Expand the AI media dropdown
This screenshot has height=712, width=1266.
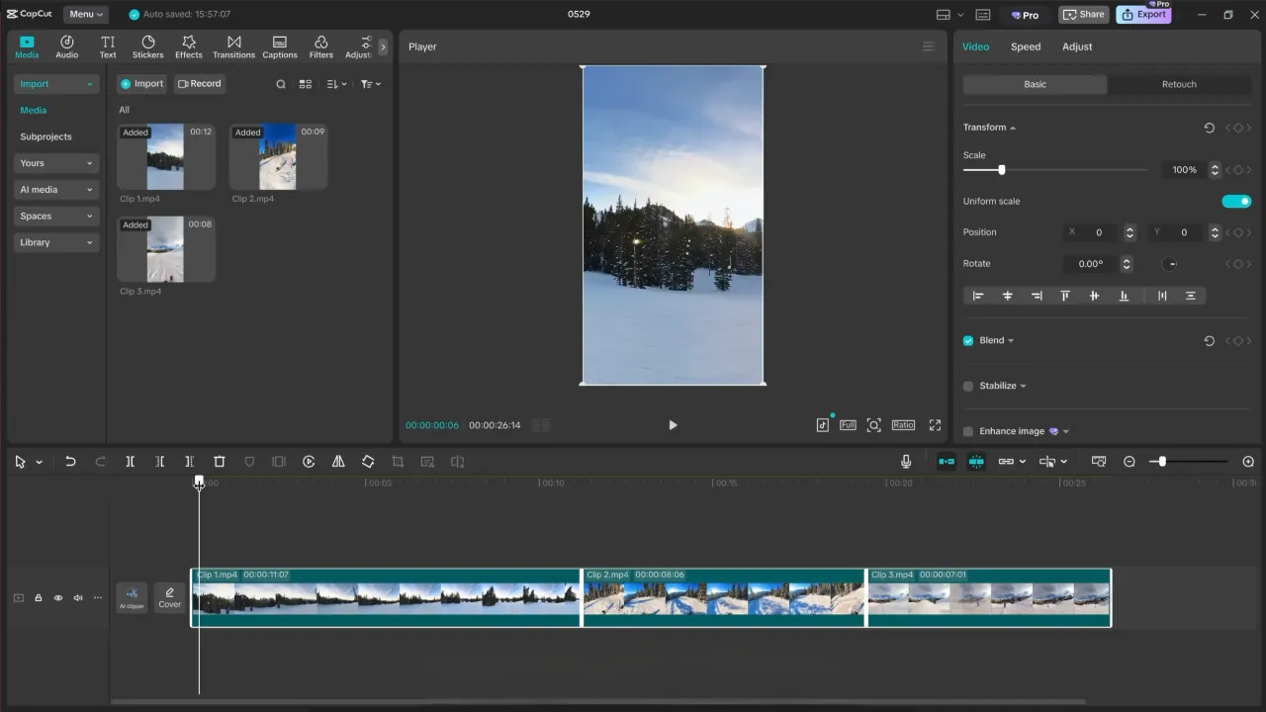coord(56,190)
